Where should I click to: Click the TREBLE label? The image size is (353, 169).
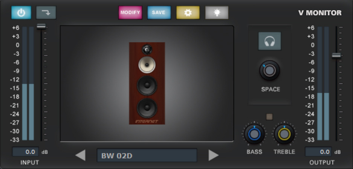pyautogui.click(x=284, y=152)
